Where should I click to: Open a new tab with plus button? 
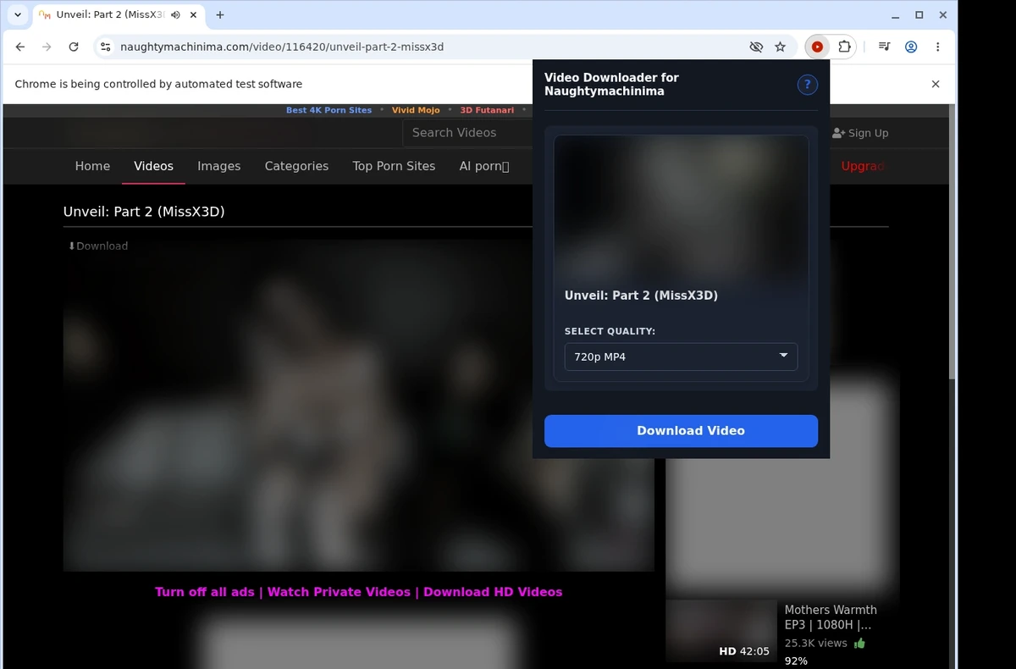(220, 15)
